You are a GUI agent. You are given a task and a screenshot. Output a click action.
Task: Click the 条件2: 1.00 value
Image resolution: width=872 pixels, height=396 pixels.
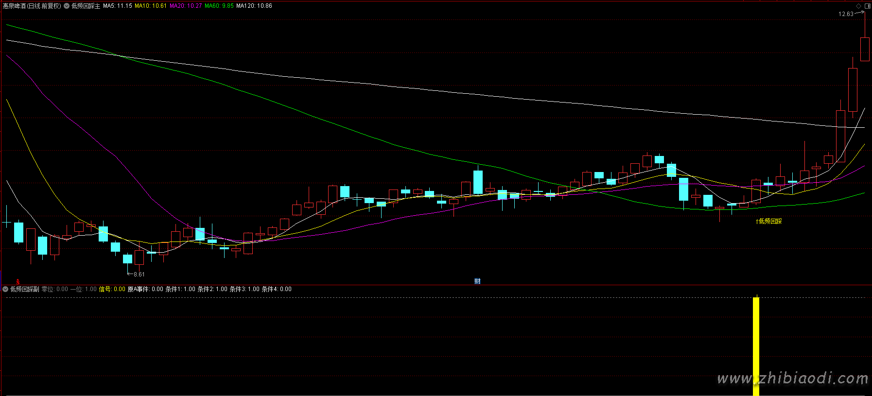pos(212,289)
